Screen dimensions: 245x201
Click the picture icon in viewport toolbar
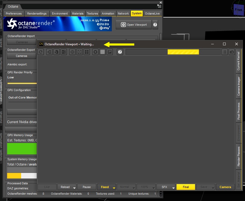click(110, 52)
